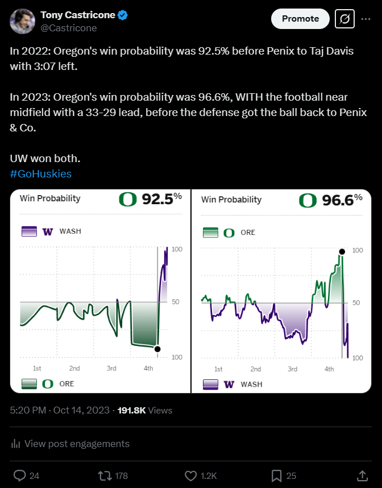Open the 96.6% win probability chart image
The width and height of the screenshot is (382, 488).
[281, 291]
